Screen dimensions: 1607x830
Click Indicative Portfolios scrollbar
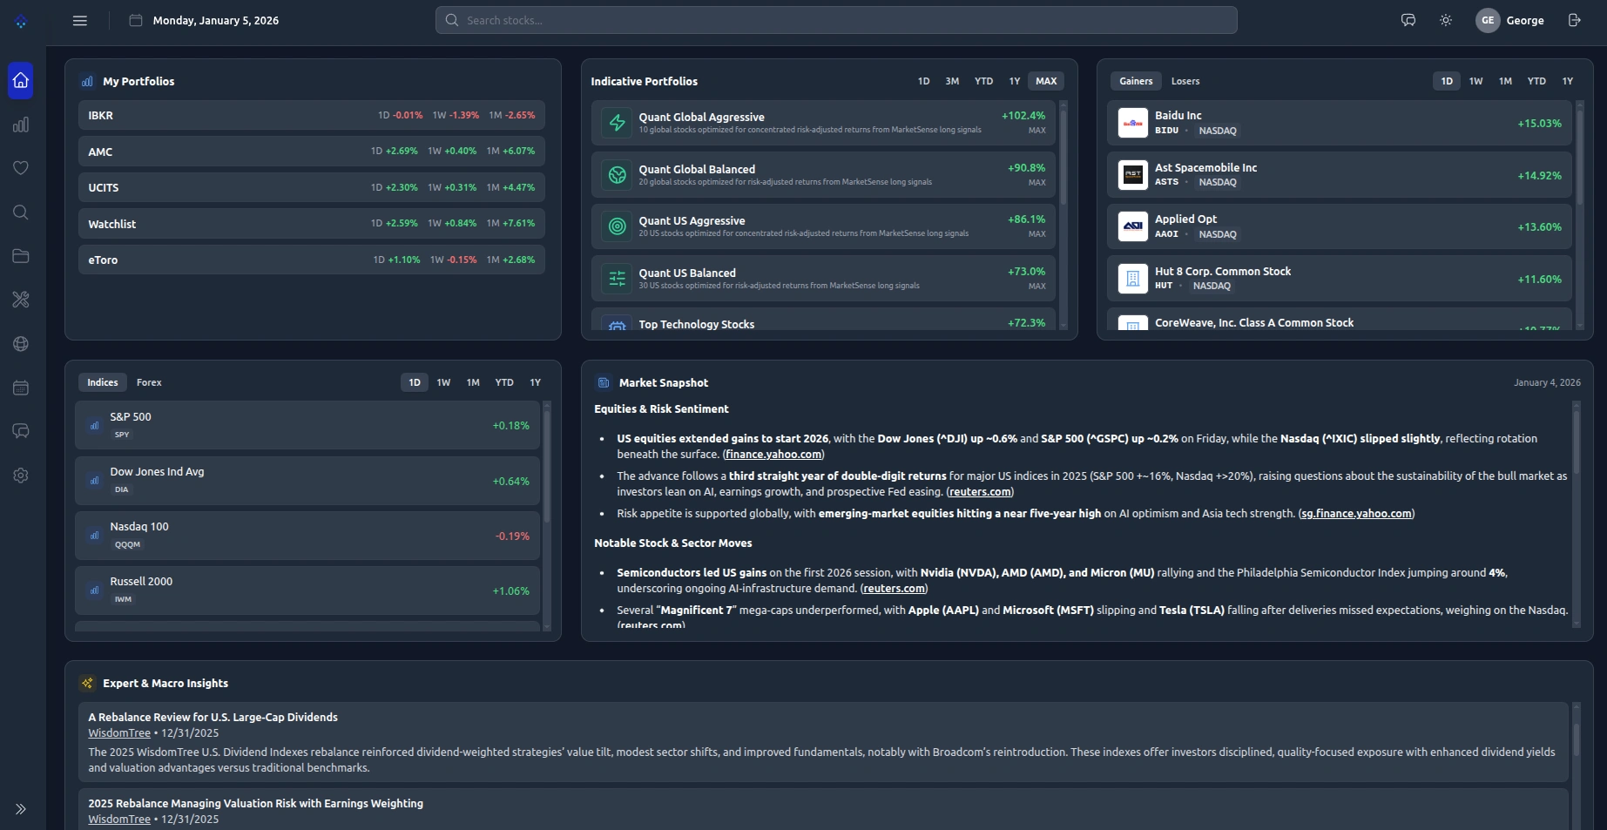[x=1063, y=157]
